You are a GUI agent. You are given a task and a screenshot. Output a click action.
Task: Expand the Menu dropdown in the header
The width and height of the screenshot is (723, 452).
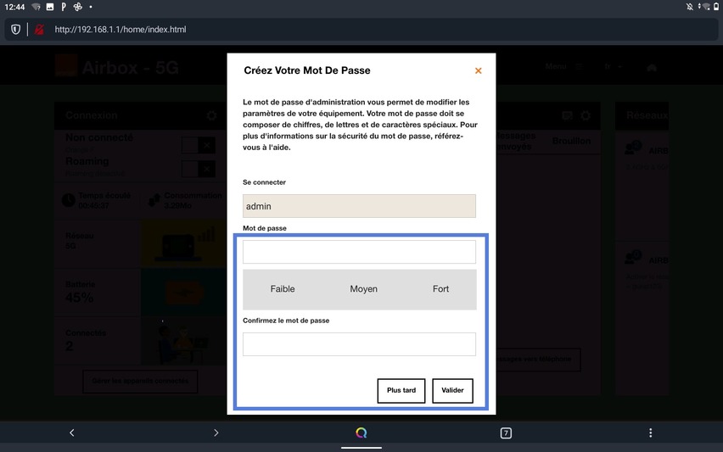point(564,66)
